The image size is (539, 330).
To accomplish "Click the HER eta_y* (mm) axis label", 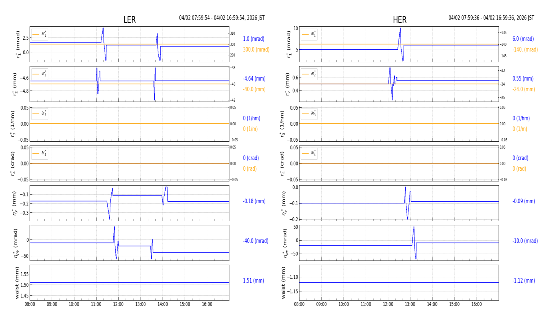I will (282, 203).
